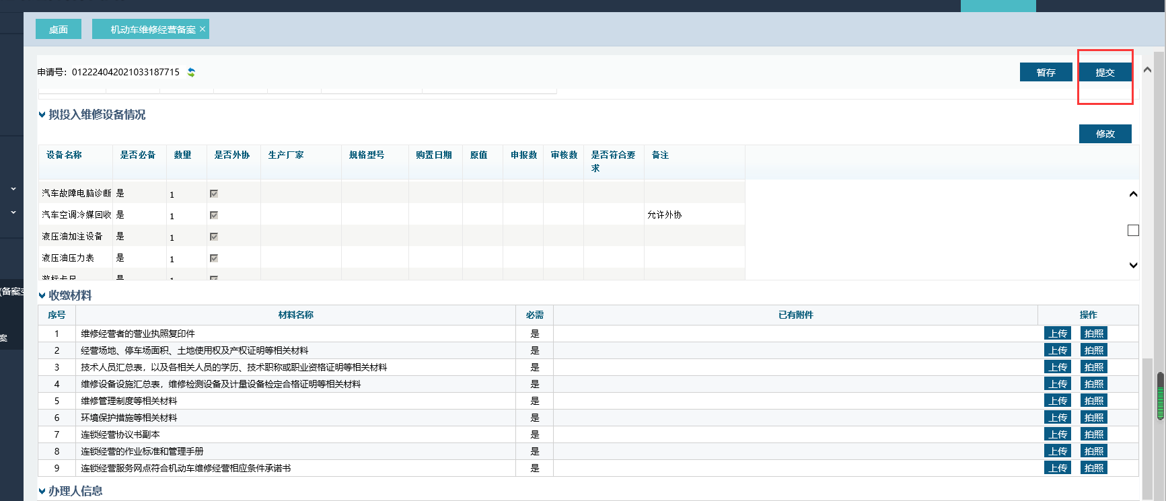Click the 提交 submit button
The width and height of the screenshot is (1166, 501).
pos(1105,73)
